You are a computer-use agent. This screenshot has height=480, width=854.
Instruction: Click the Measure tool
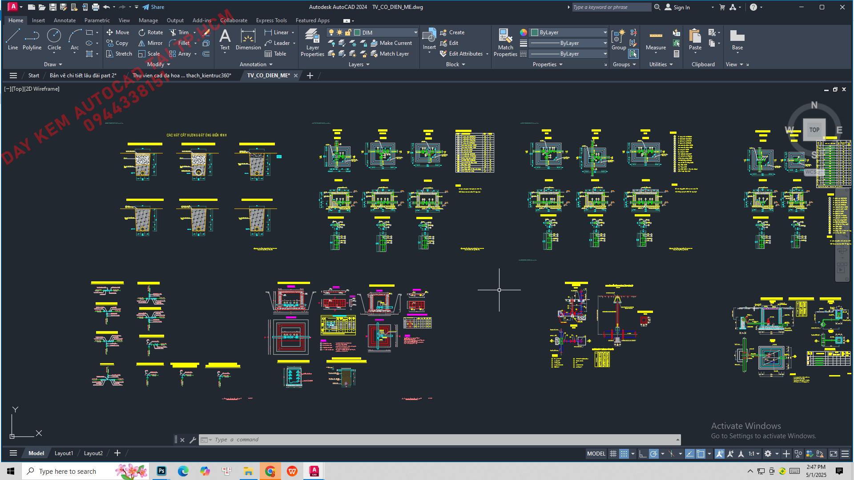point(656,40)
